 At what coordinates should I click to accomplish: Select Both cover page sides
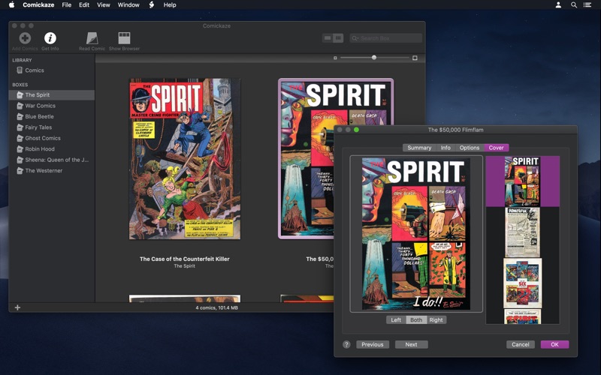click(416, 320)
